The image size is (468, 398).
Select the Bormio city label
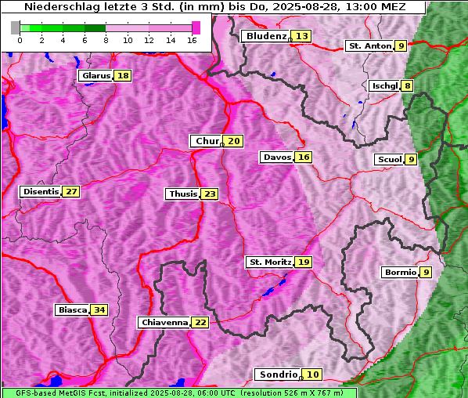pyautogui.click(x=400, y=273)
